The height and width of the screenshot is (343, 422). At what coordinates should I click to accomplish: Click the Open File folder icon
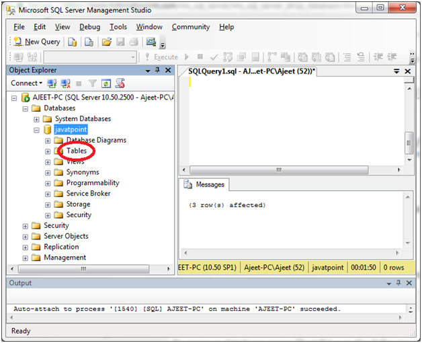pos(107,42)
